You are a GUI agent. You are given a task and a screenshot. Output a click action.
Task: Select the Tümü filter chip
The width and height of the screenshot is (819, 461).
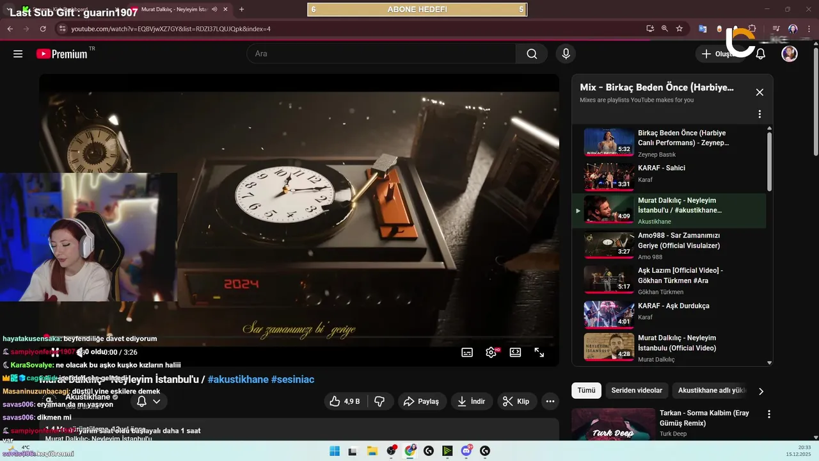tap(586, 391)
